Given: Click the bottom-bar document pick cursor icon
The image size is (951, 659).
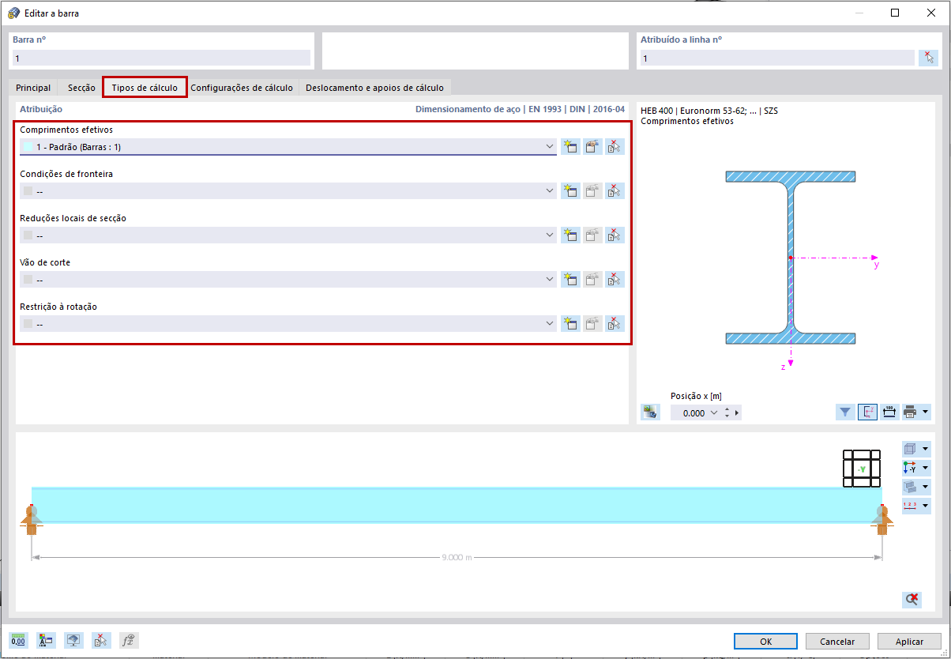Looking at the screenshot, I should point(101,640).
